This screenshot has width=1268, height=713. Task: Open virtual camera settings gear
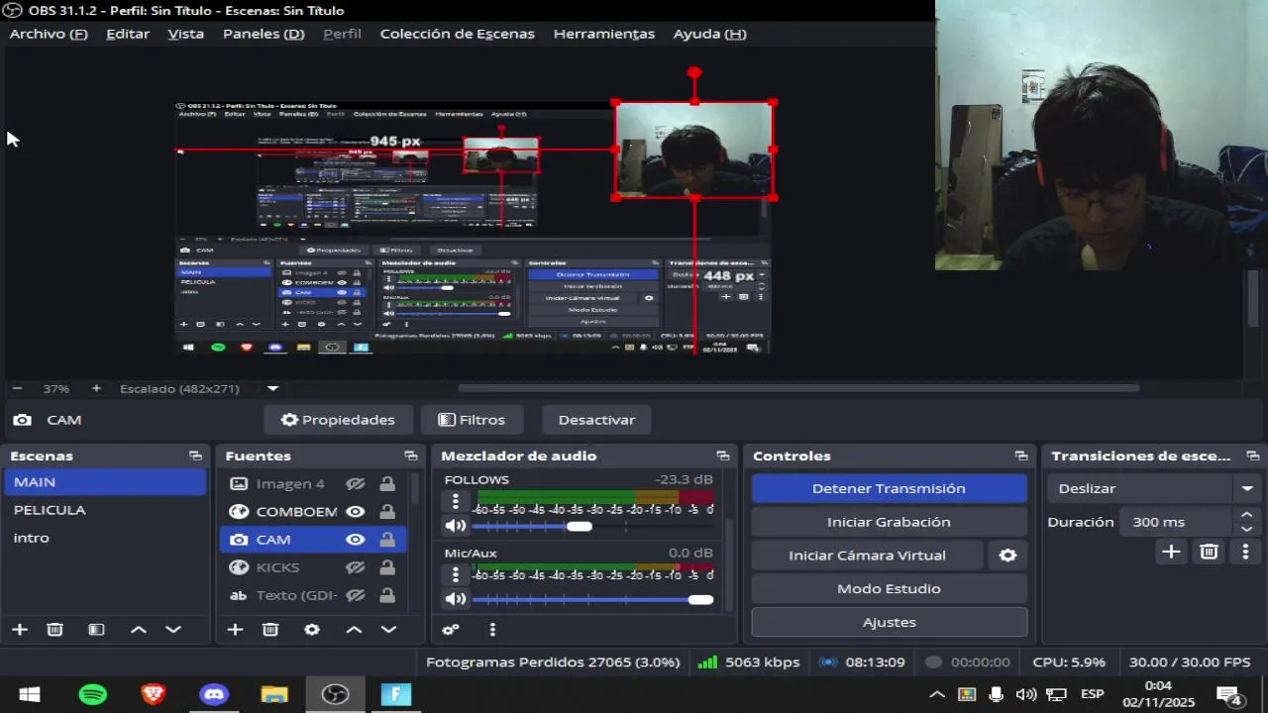pyautogui.click(x=1007, y=556)
